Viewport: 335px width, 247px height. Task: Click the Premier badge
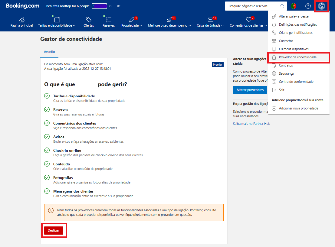(x=218, y=64)
